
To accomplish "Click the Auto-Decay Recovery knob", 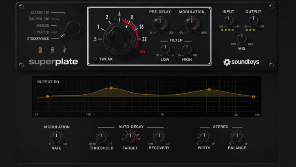I will pos(159,138).
